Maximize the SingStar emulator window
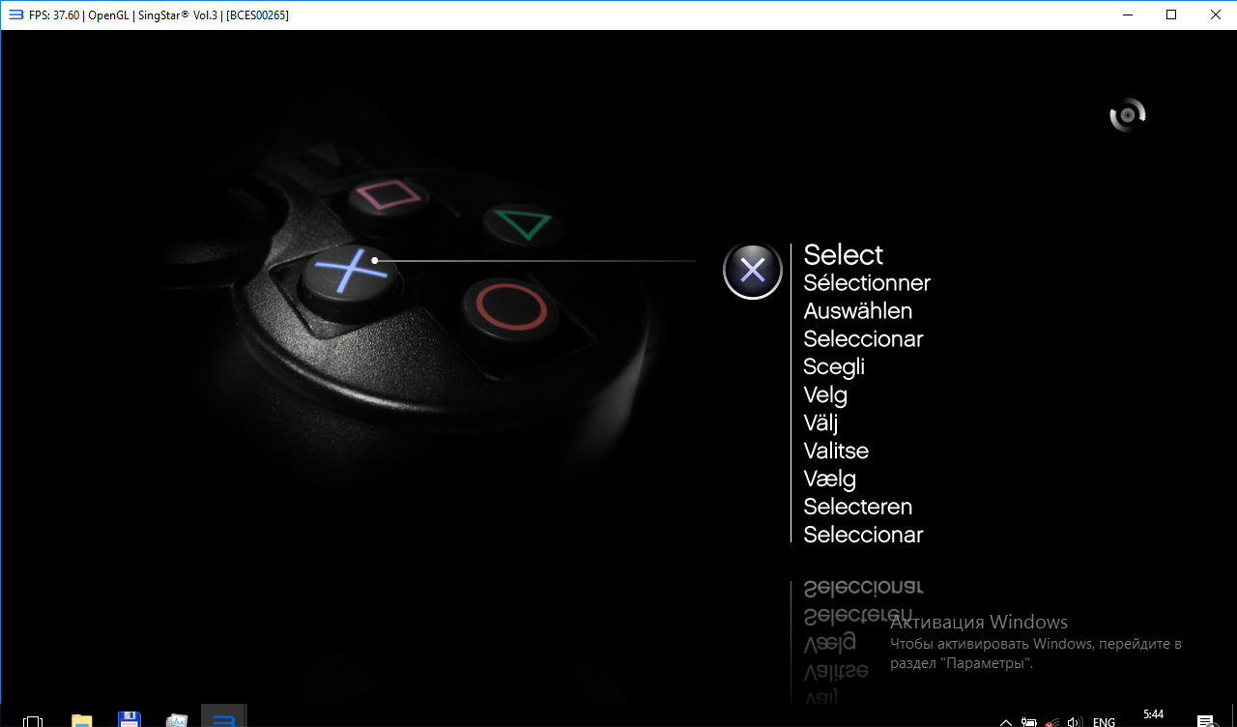The width and height of the screenshot is (1237, 727). tap(1171, 15)
